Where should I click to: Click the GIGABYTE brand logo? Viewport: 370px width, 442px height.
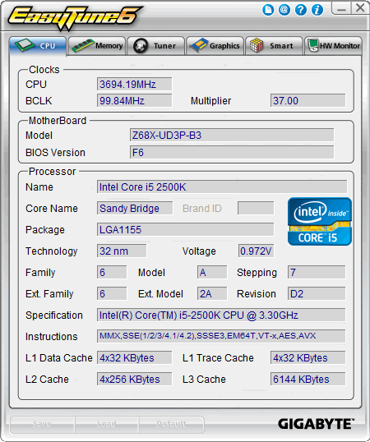316,424
